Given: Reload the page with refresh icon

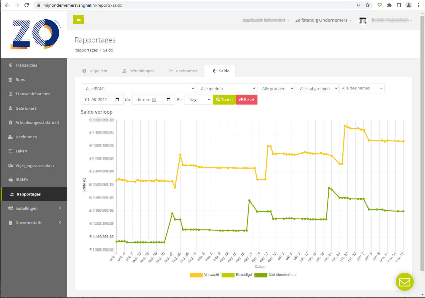Looking at the screenshot, I should click(x=27, y=5).
